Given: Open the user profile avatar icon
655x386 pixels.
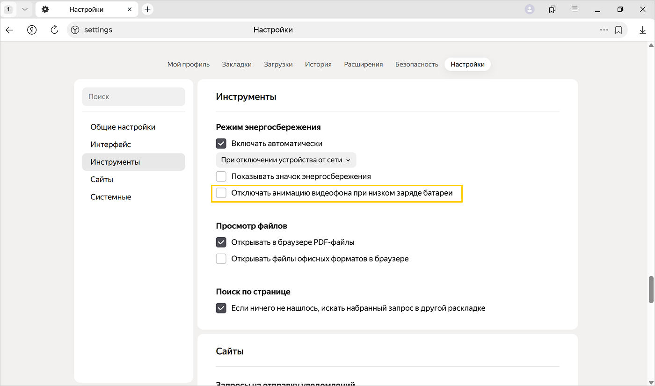Looking at the screenshot, I should [530, 9].
